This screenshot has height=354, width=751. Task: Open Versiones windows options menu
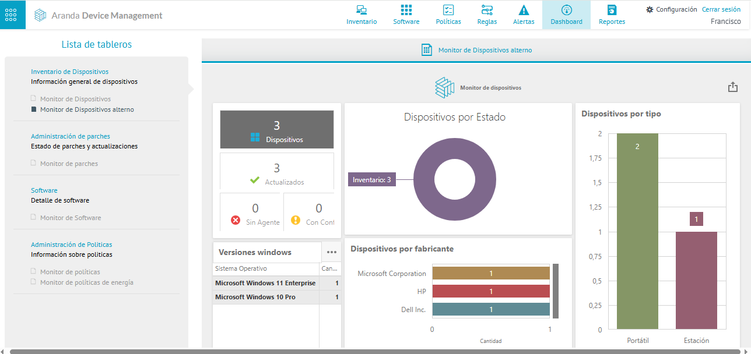(x=332, y=252)
